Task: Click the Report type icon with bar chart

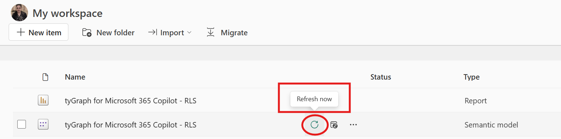Action: click(43, 100)
